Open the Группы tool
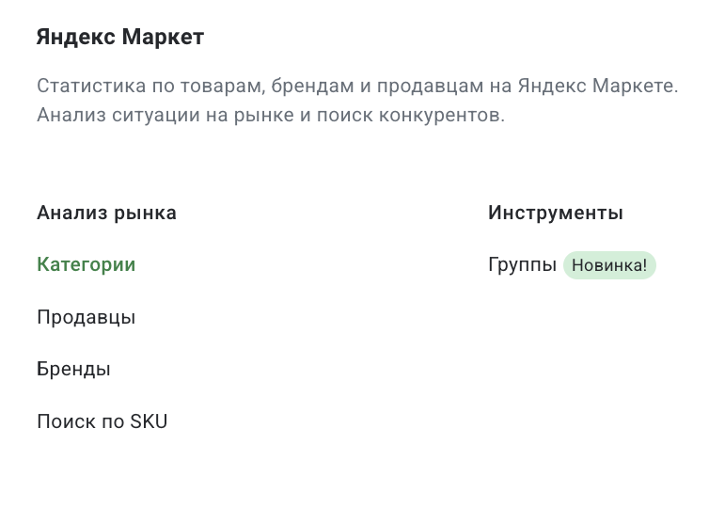The image size is (709, 508). (x=522, y=265)
